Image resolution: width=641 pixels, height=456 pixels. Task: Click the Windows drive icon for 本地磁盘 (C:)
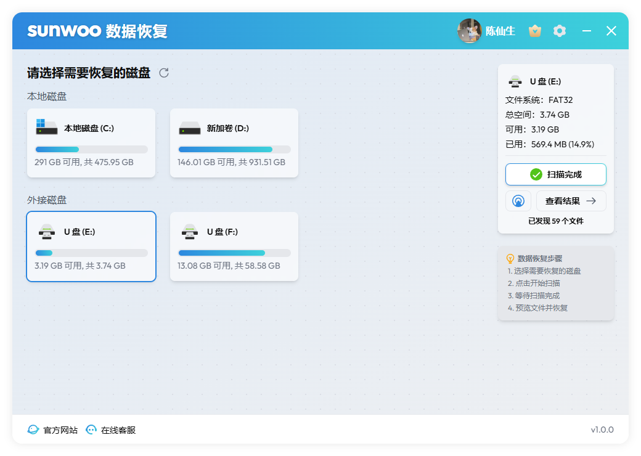click(46, 128)
